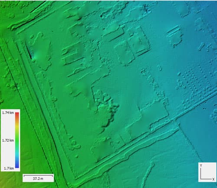Viewport: 217px width, 188px height.
Task: Click the striped rectangular plot at top right
Action: click(174, 36)
